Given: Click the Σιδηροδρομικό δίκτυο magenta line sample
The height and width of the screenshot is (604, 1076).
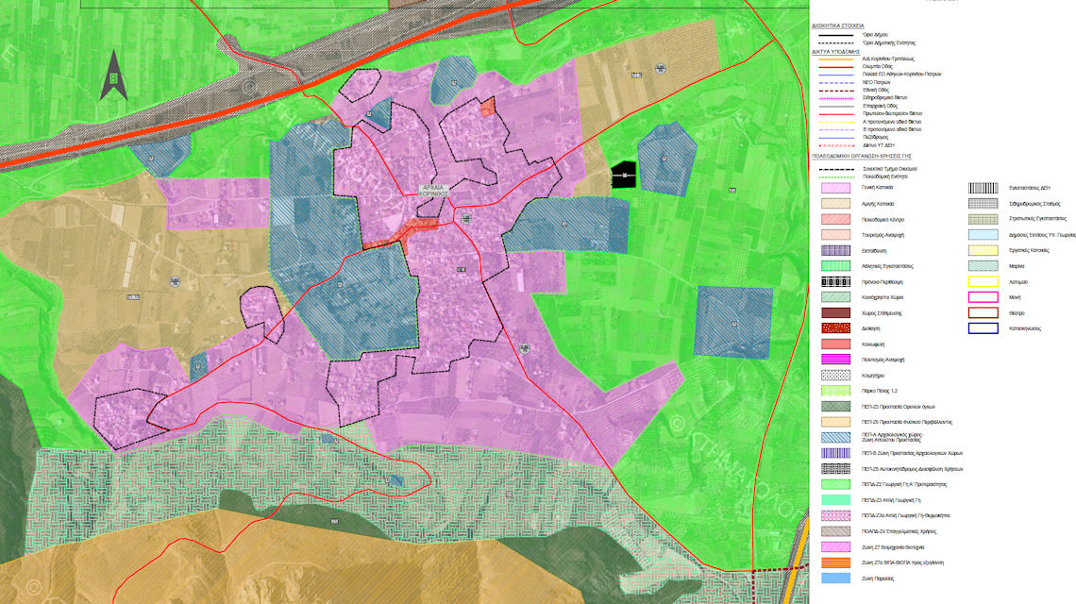Looking at the screenshot, I should click(836, 98).
